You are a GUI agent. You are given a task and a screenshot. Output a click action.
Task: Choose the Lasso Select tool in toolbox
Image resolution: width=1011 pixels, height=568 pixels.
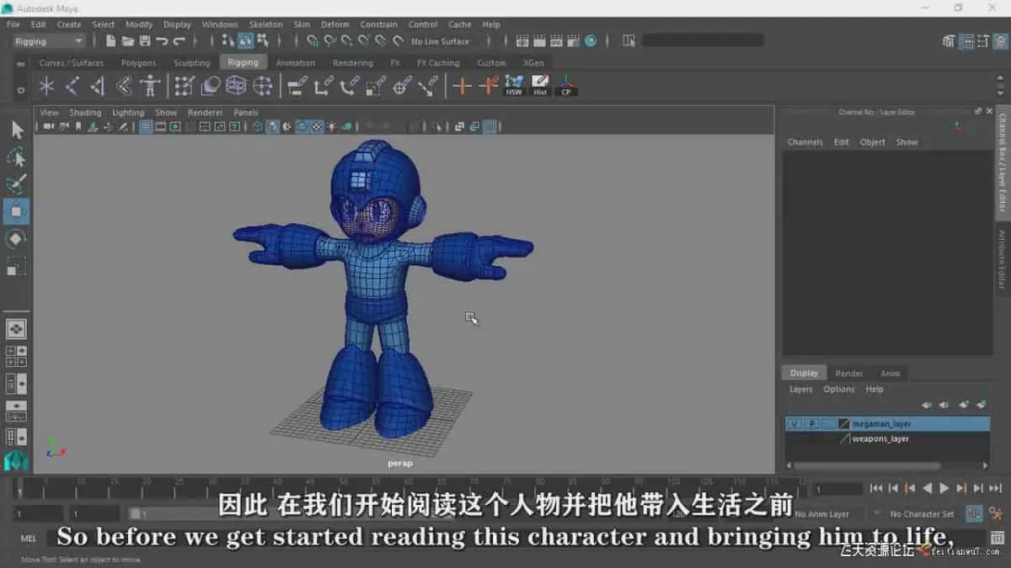tap(17, 157)
